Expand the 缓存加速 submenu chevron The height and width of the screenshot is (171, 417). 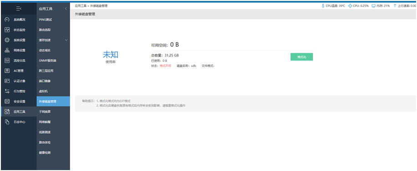tap(66, 40)
